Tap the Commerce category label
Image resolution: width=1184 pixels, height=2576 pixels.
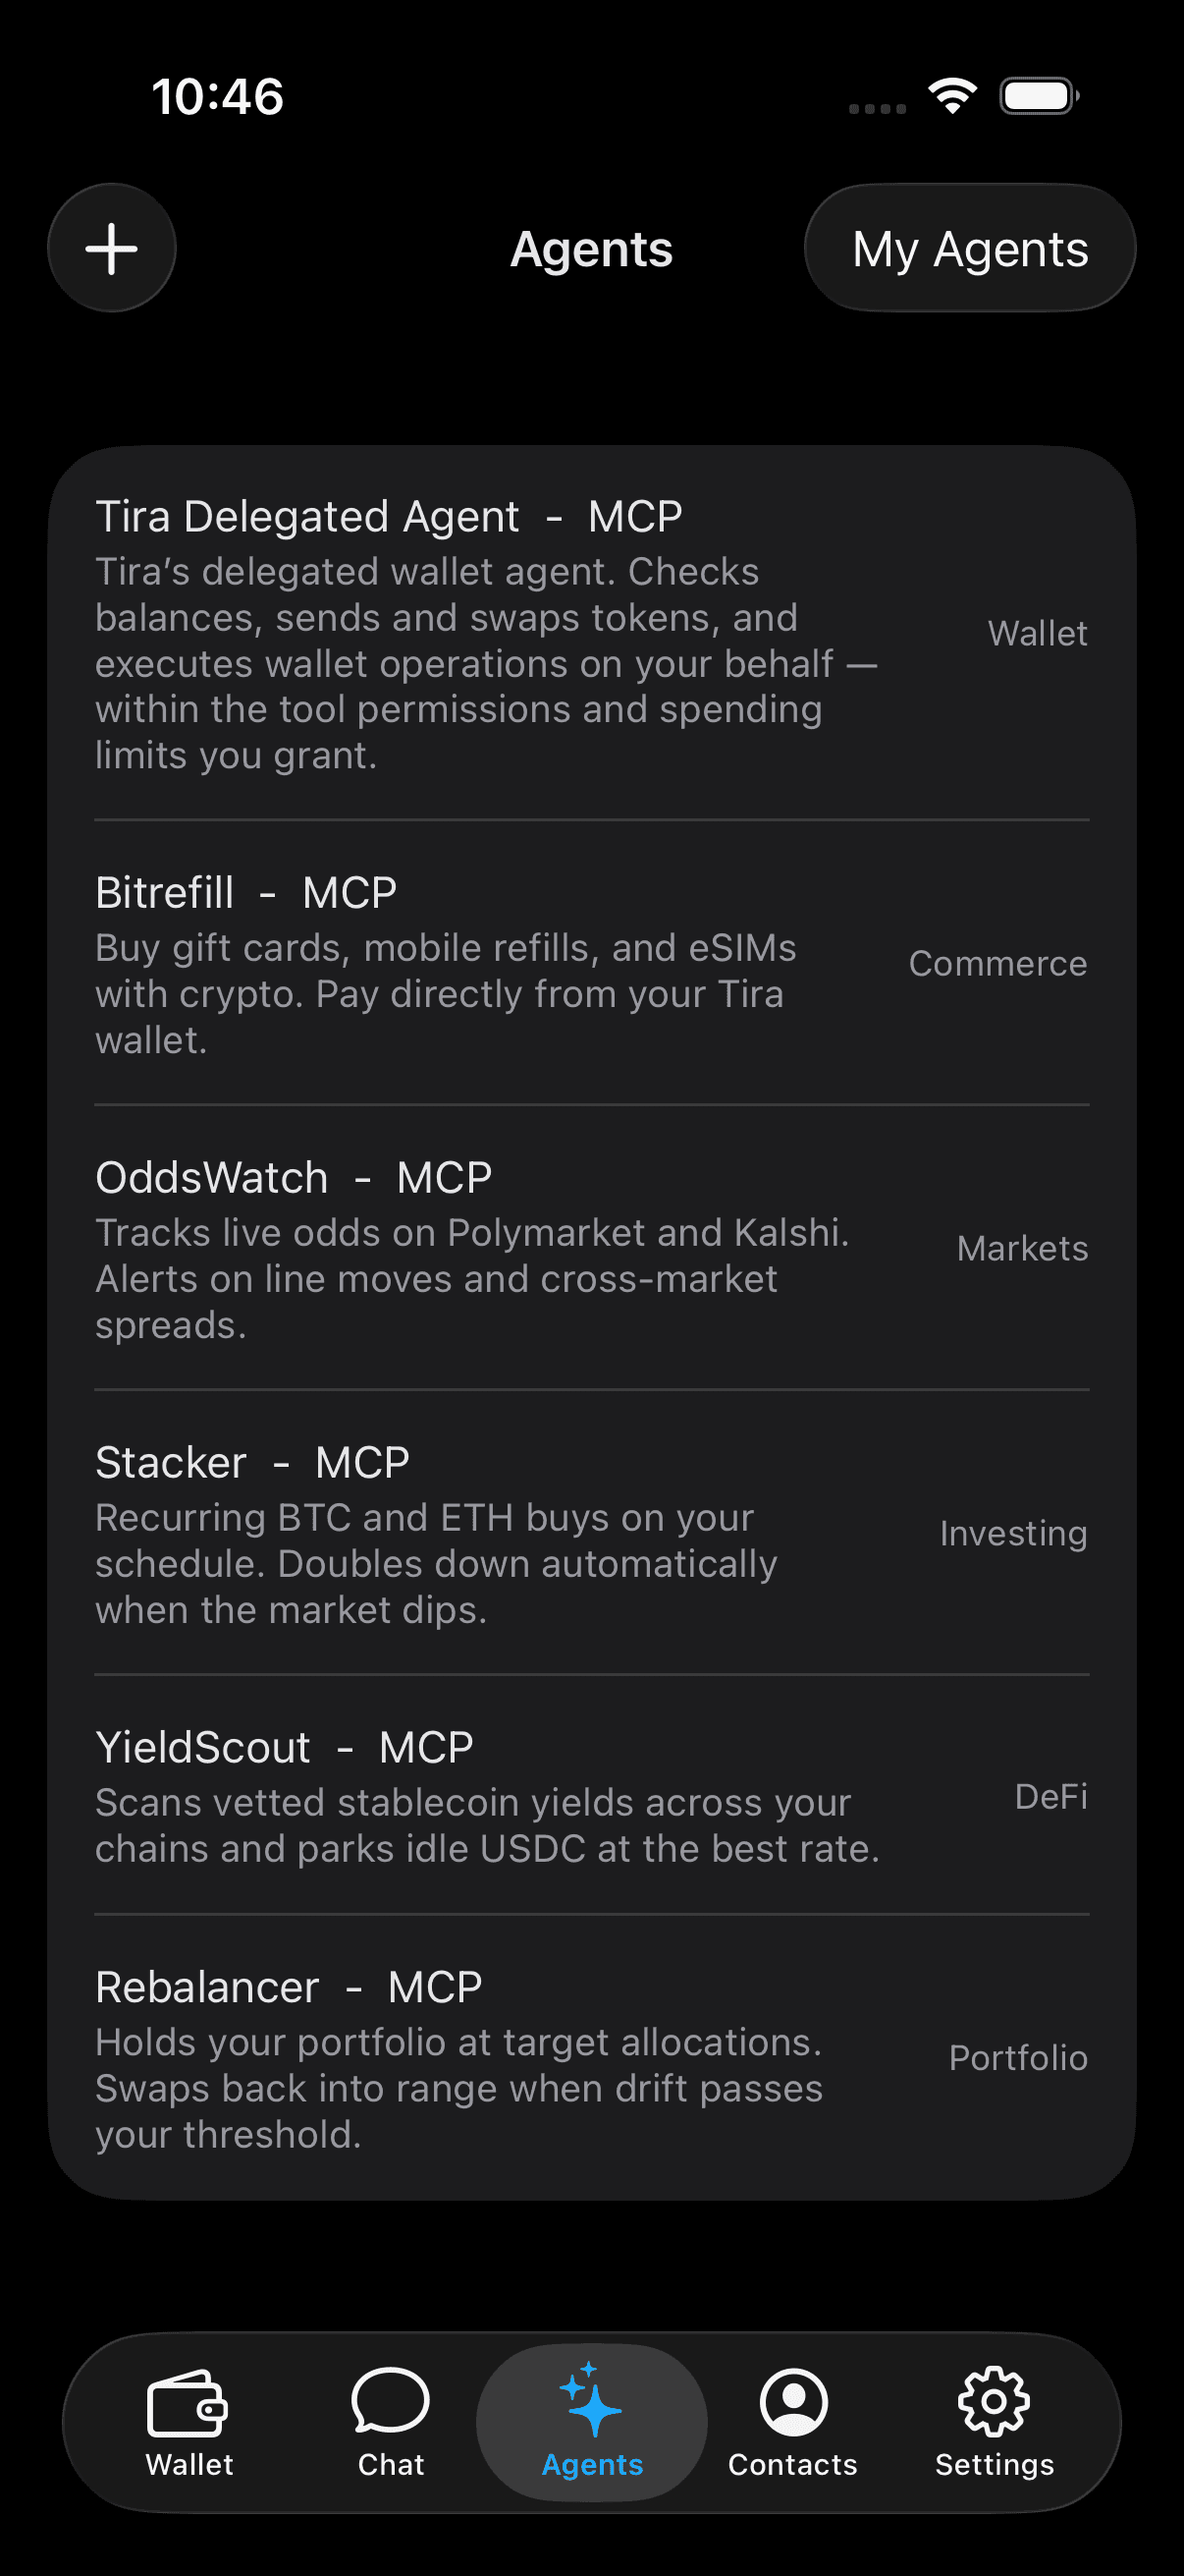(997, 964)
